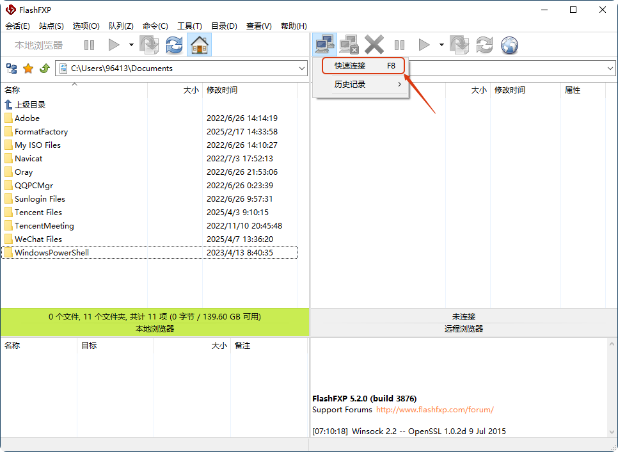The width and height of the screenshot is (618, 452).
Task: Choose 快速连接 F8 menu entry
Action: [x=363, y=66]
